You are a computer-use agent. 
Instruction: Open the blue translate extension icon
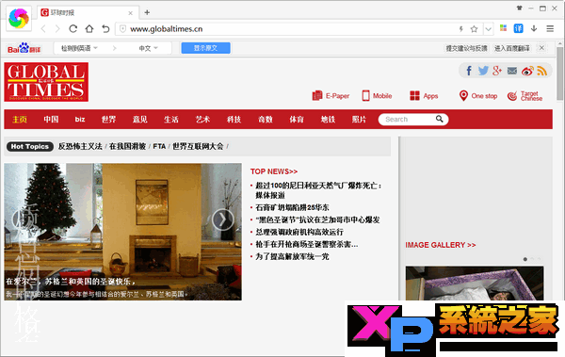click(x=518, y=28)
